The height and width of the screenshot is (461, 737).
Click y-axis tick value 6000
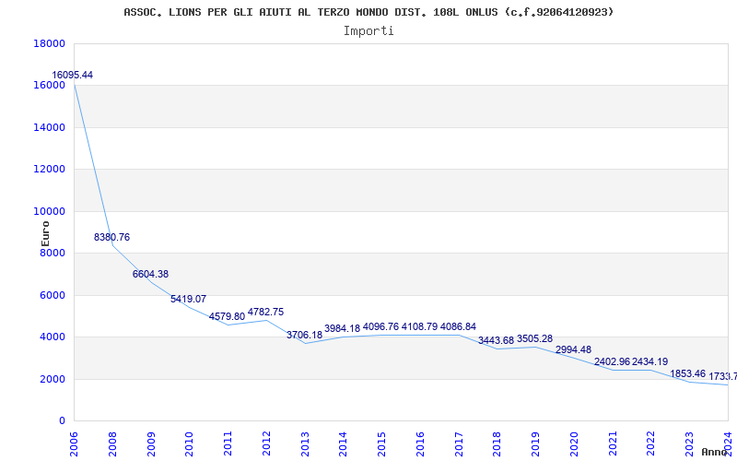53,295
